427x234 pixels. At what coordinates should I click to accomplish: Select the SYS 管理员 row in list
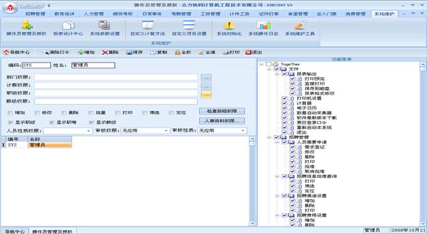coord(36,145)
